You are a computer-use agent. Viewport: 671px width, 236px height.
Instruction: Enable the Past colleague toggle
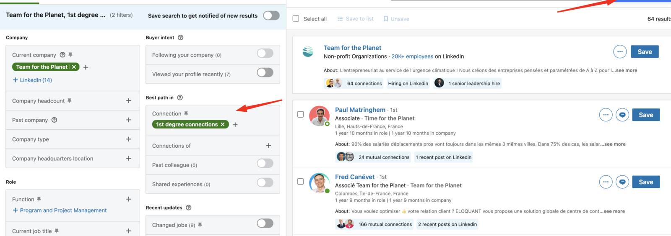(x=265, y=163)
